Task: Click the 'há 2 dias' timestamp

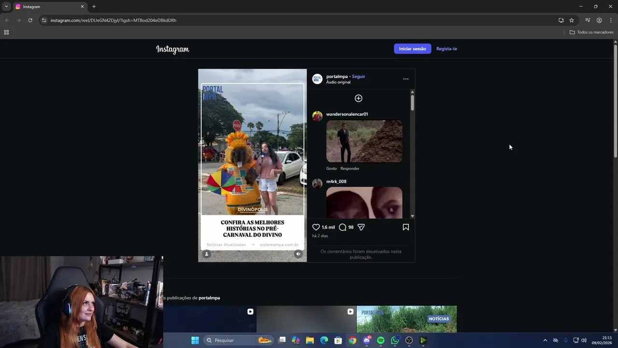Action: [320, 236]
